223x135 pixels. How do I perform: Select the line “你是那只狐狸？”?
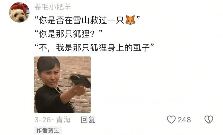point(69,34)
